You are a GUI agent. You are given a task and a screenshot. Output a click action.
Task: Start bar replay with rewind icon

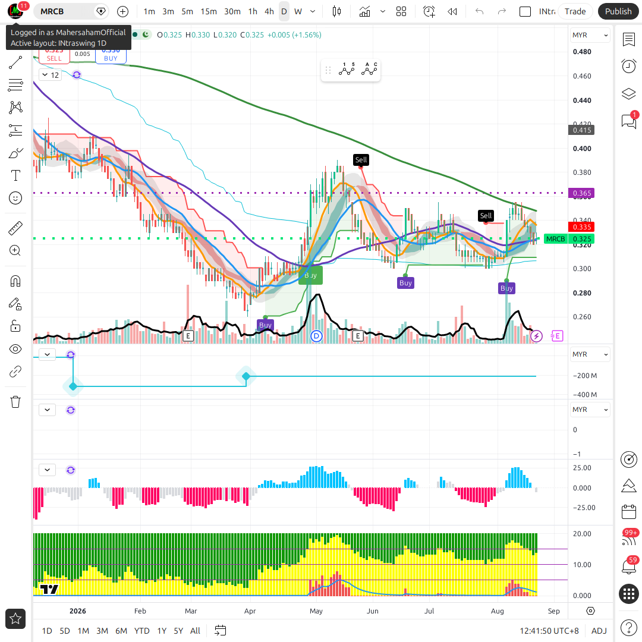tap(452, 11)
